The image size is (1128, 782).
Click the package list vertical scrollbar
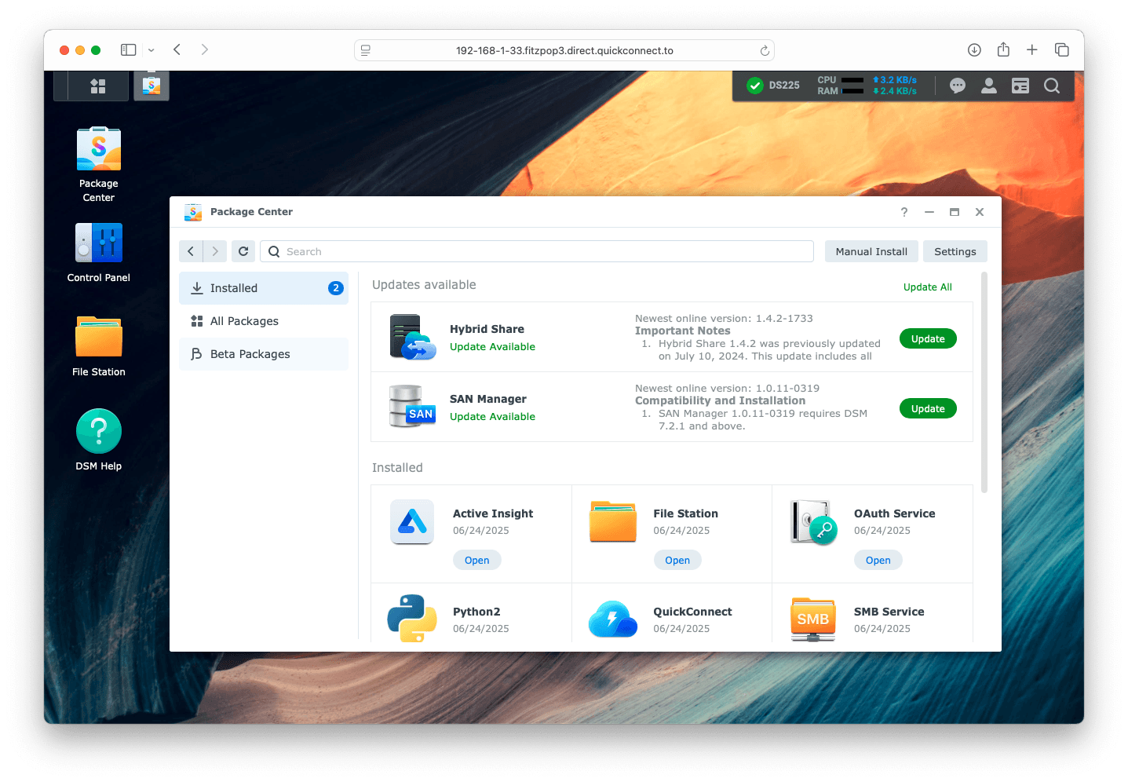pos(984,383)
